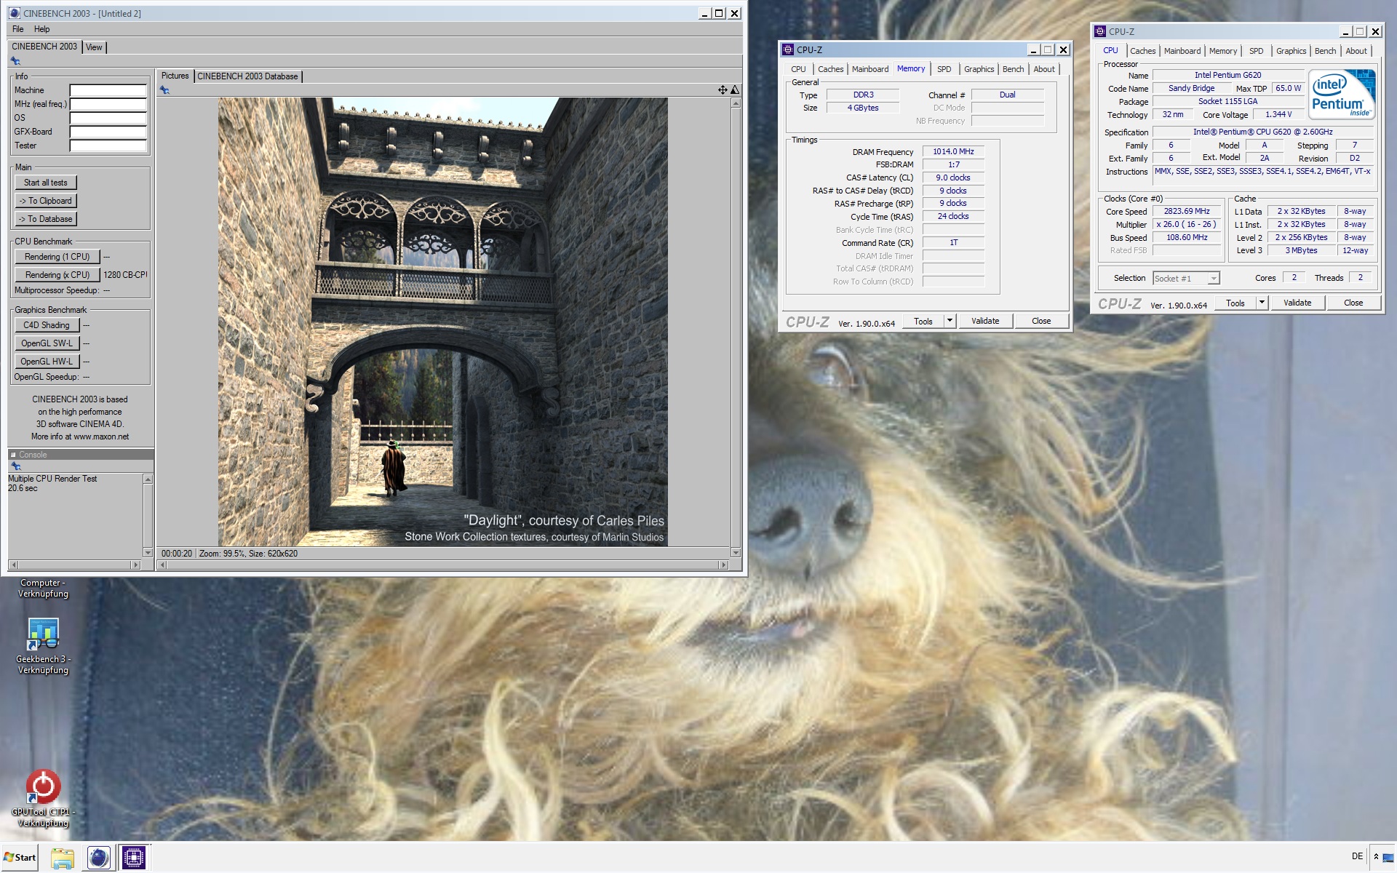Click the CINEBENCH title bar app icon
1397x873 pixels.
(x=15, y=13)
